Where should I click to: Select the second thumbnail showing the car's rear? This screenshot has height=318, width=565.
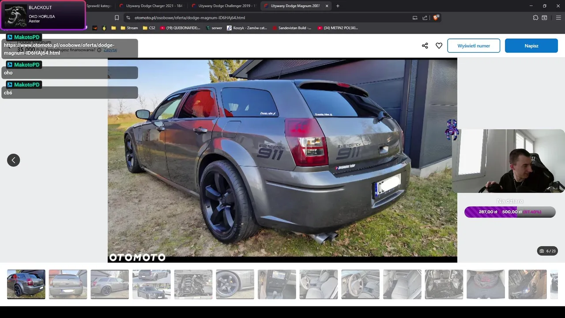(68, 284)
